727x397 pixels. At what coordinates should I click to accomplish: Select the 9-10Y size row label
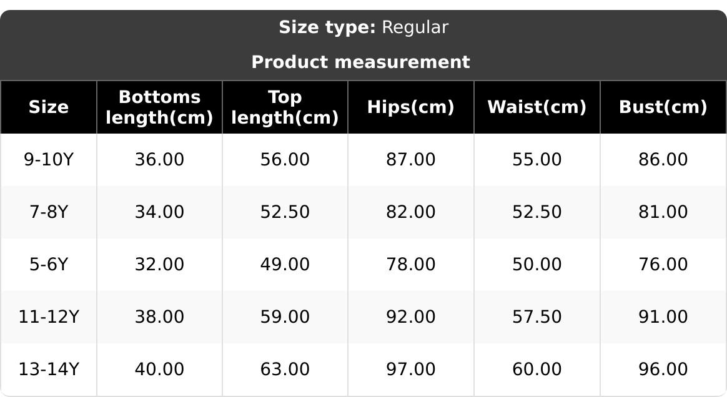point(49,160)
